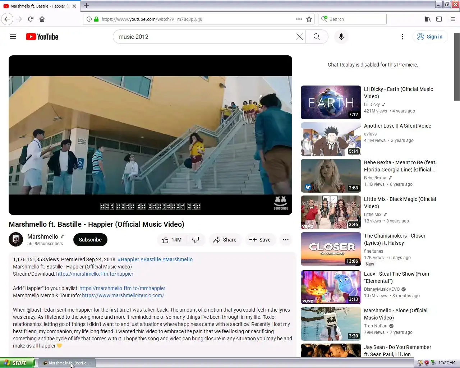Open the #Bastille hashtag
Viewport: 460px width, 368px height.
point(151,259)
